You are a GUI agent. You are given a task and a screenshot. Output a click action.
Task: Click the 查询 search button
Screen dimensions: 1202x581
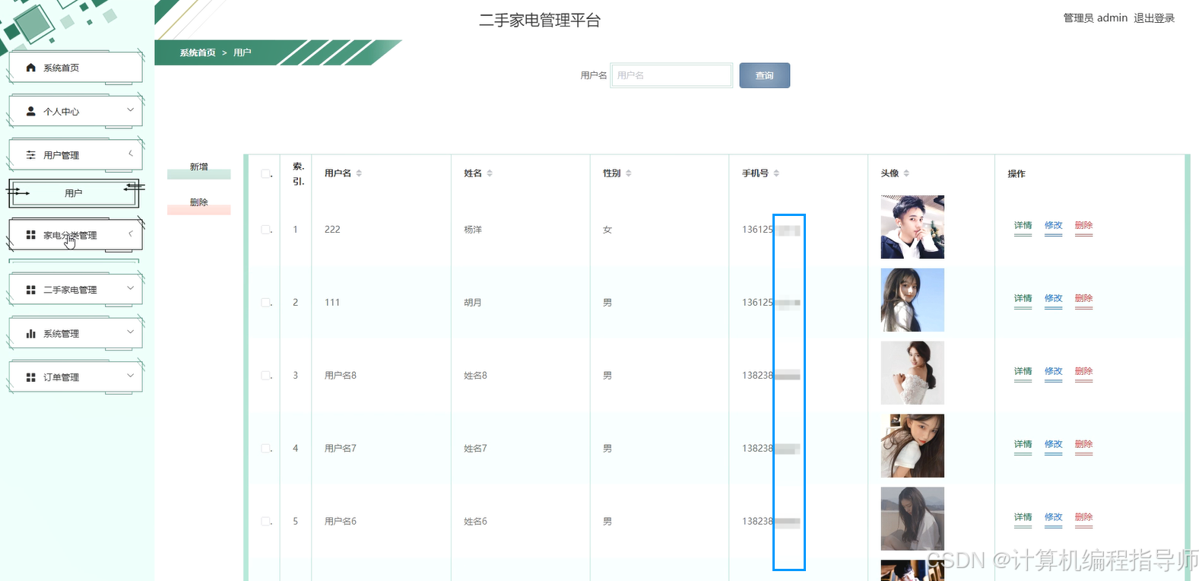click(764, 75)
